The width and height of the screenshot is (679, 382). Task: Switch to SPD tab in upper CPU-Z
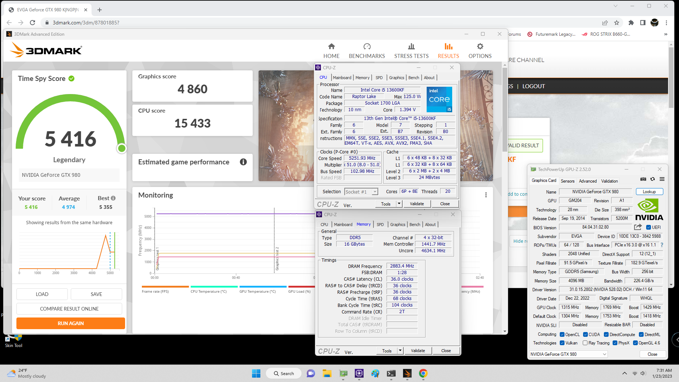(x=379, y=78)
